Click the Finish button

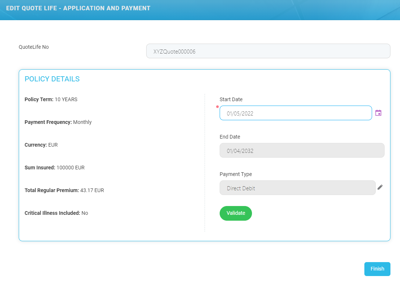tap(377, 269)
